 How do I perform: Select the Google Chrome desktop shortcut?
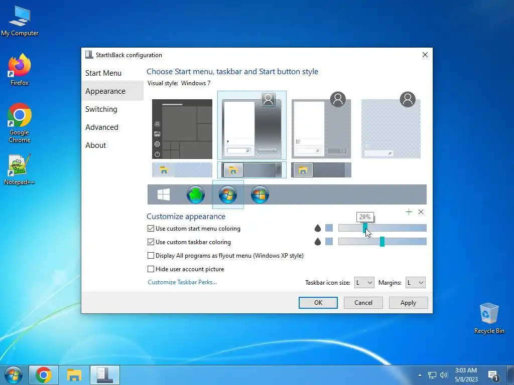[20, 123]
